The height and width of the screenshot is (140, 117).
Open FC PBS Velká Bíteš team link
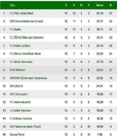tap(21, 13)
